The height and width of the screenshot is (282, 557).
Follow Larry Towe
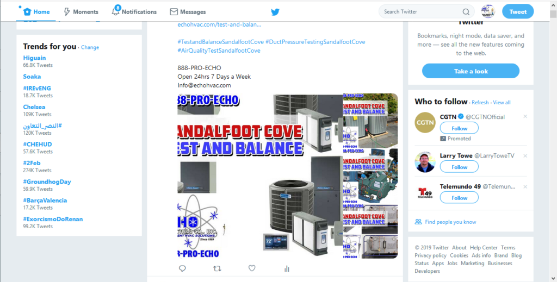(459, 167)
